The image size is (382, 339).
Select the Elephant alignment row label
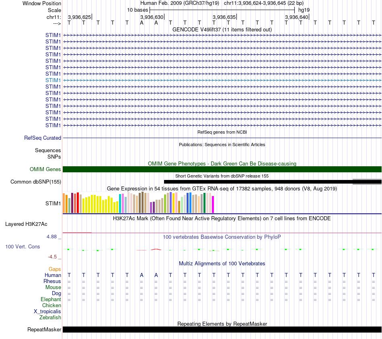tap(51, 299)
